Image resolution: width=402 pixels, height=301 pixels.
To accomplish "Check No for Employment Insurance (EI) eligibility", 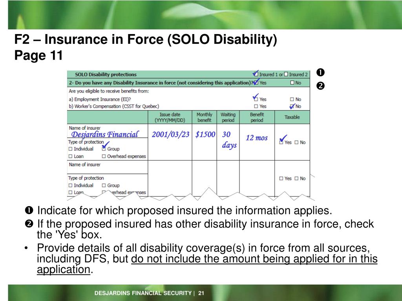I will 292,99.
